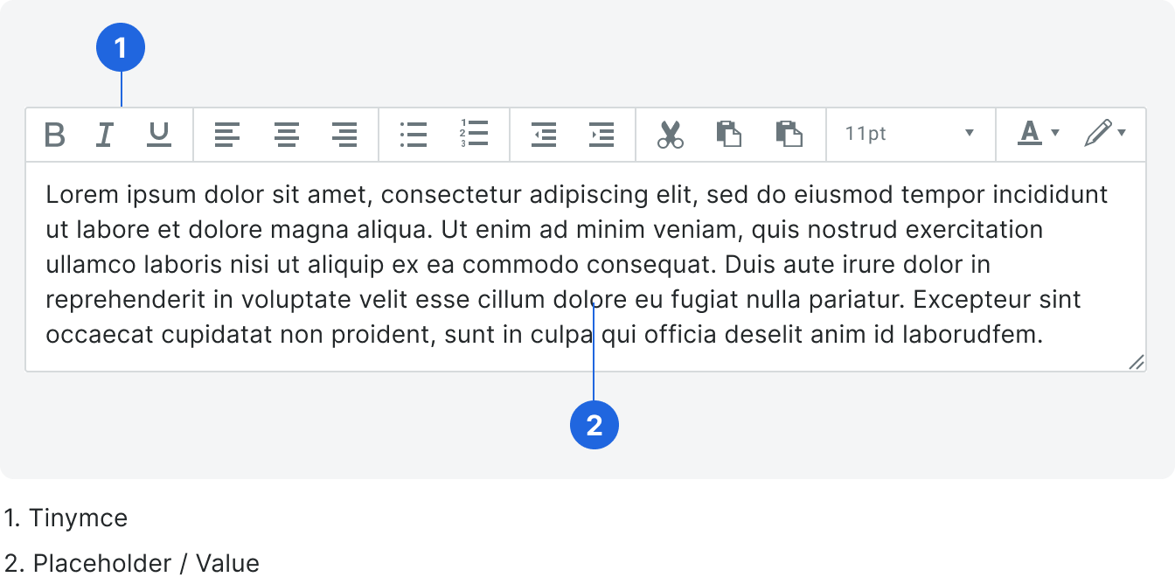Center align the text
1175x584 pixels.
(287, 135)
